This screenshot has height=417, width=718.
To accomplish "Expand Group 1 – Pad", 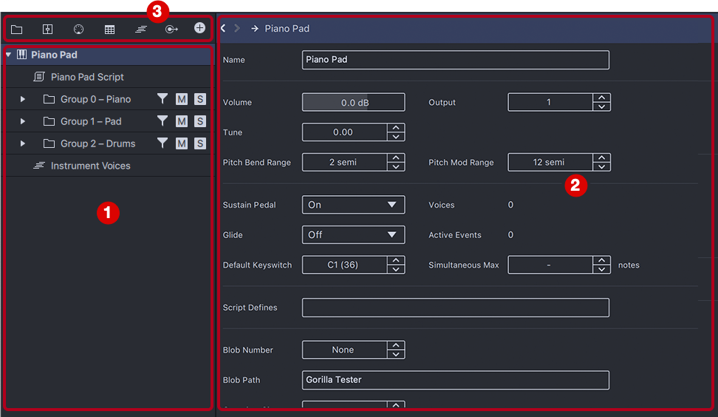I will click(22, 121).
